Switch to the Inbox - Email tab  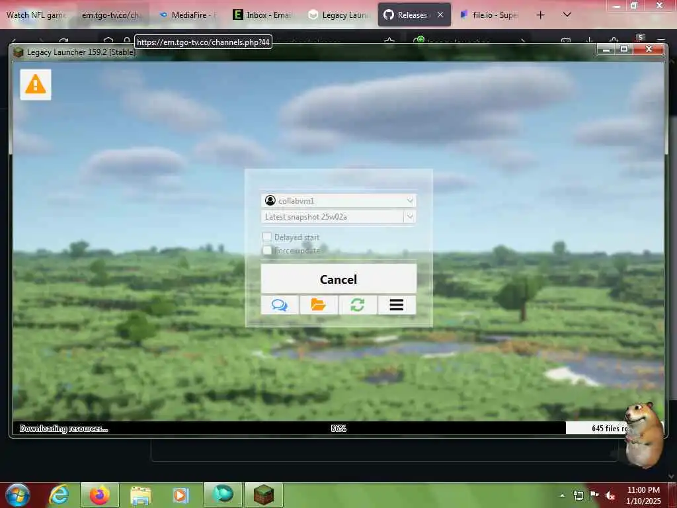(263, 15)
